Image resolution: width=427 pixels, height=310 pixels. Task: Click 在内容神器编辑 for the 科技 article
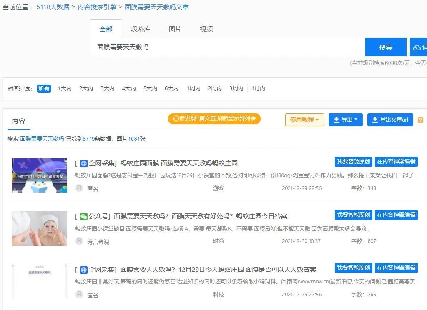tap(396, 268)
